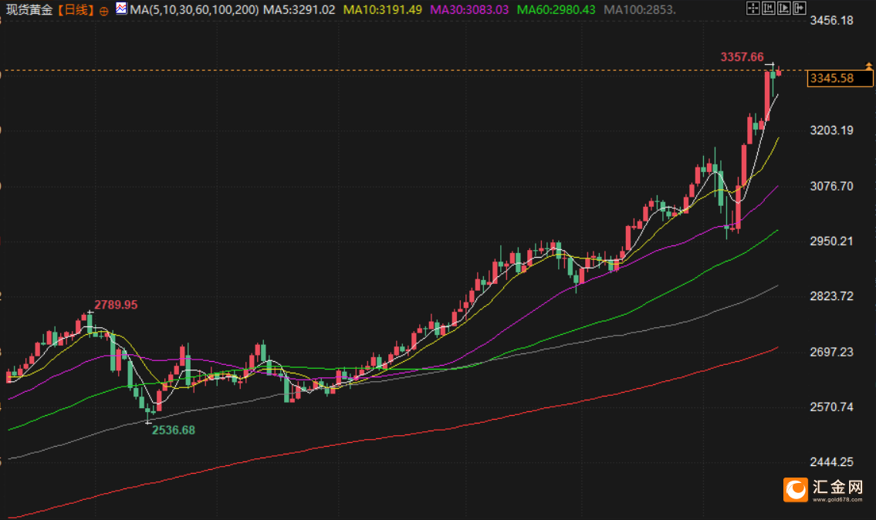Click the MA100 value label

(x=640, y=10)
